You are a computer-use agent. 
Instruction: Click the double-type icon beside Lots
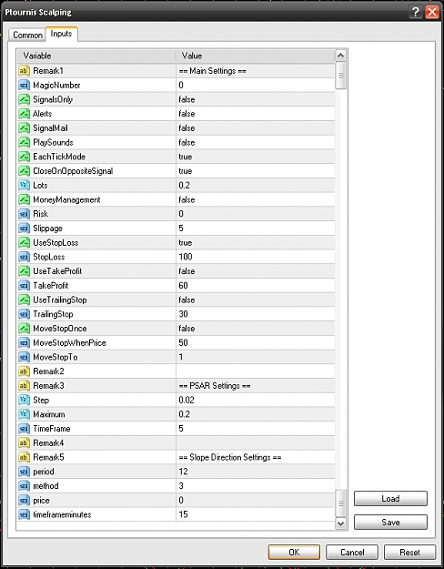(24, 186)
